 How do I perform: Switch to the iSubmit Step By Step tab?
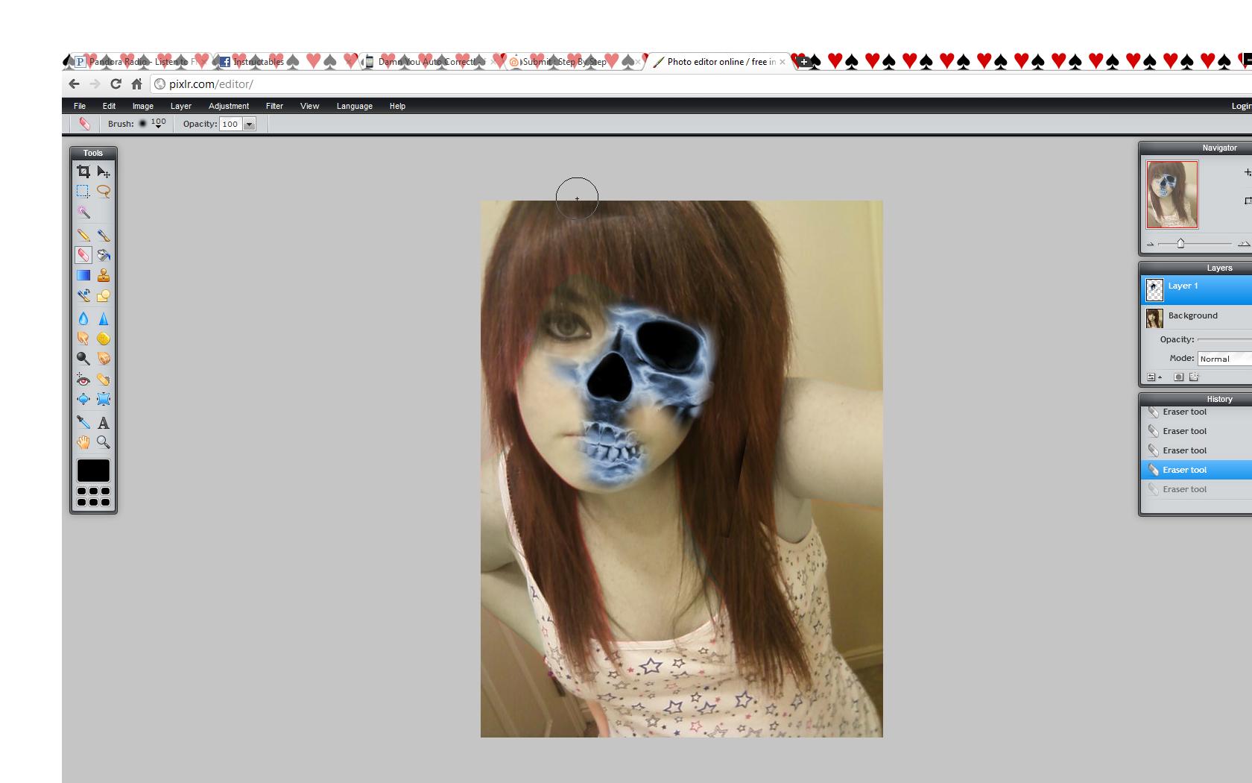(x=575, y=62)
